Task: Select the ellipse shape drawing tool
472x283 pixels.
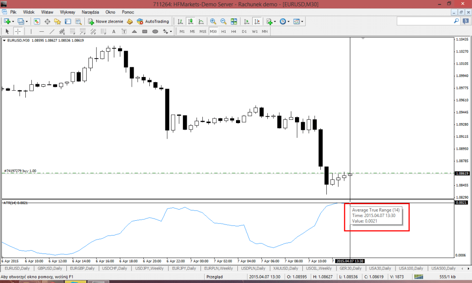Action: [x=155, y=31]
